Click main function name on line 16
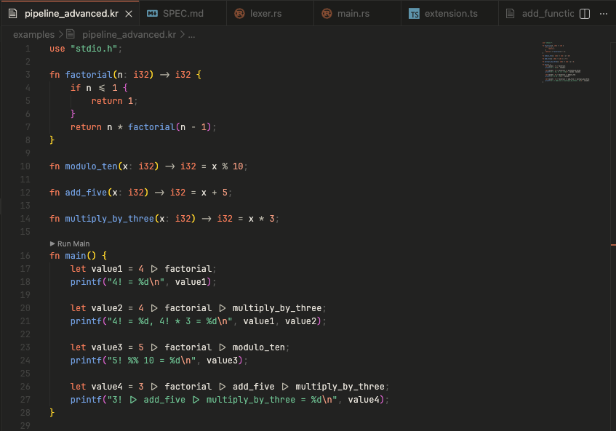 76,256
